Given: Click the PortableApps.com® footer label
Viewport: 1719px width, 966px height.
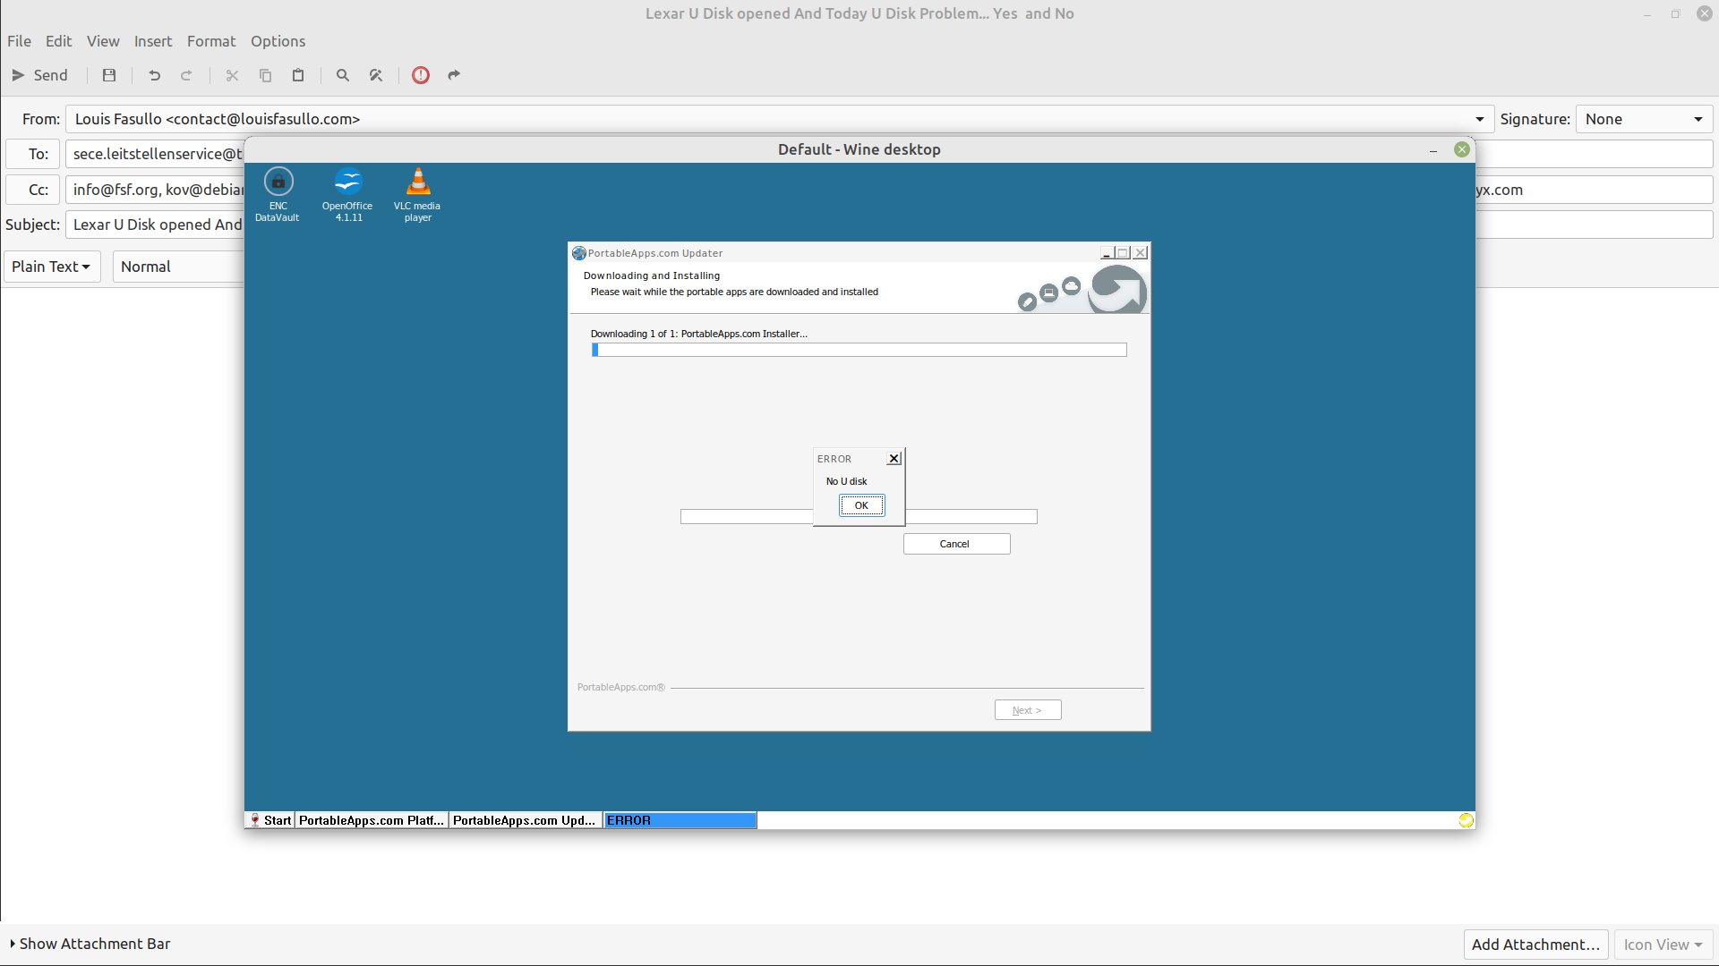Looking at the screenshot, I should coord(620,687).
